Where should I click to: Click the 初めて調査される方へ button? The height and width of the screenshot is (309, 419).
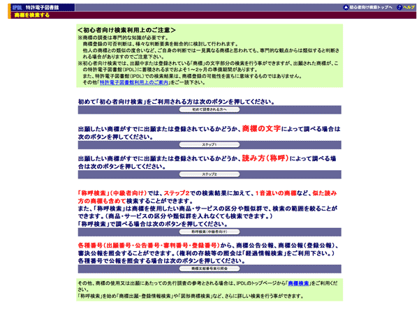[x=209, y=110]
